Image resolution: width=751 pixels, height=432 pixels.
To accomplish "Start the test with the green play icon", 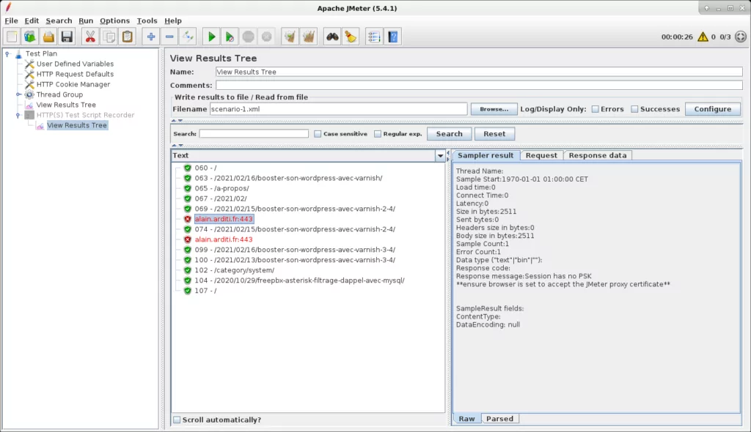I will point(211,37).
